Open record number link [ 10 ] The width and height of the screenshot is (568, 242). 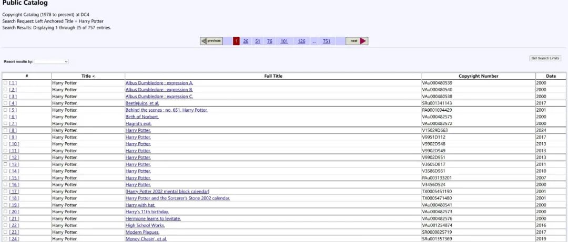coord(14,144)
